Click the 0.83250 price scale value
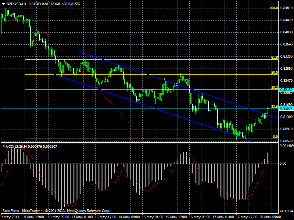The image size is (294, 220). (287, 56)
